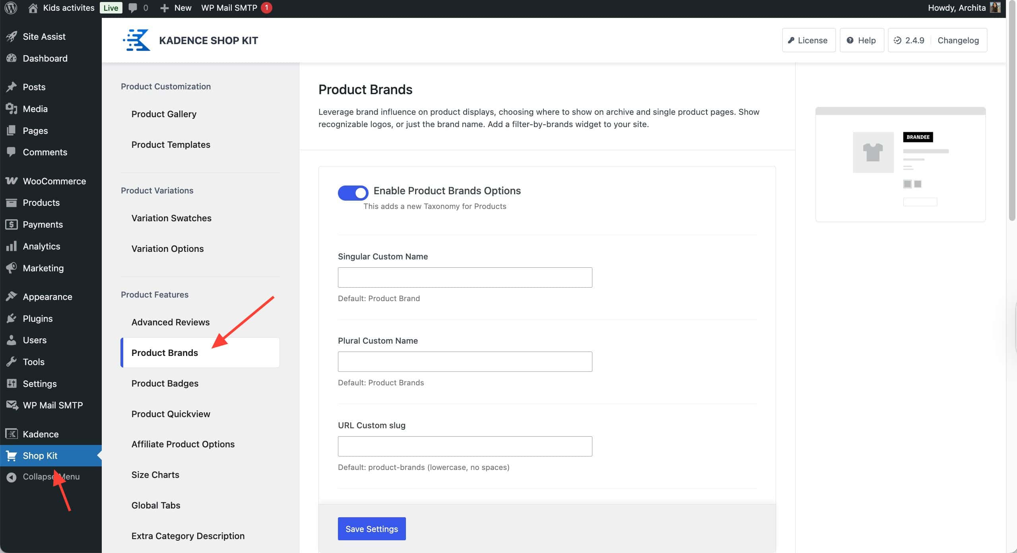
Task: Select the Variation Swatches tab
Action: (x=171, y=218)
